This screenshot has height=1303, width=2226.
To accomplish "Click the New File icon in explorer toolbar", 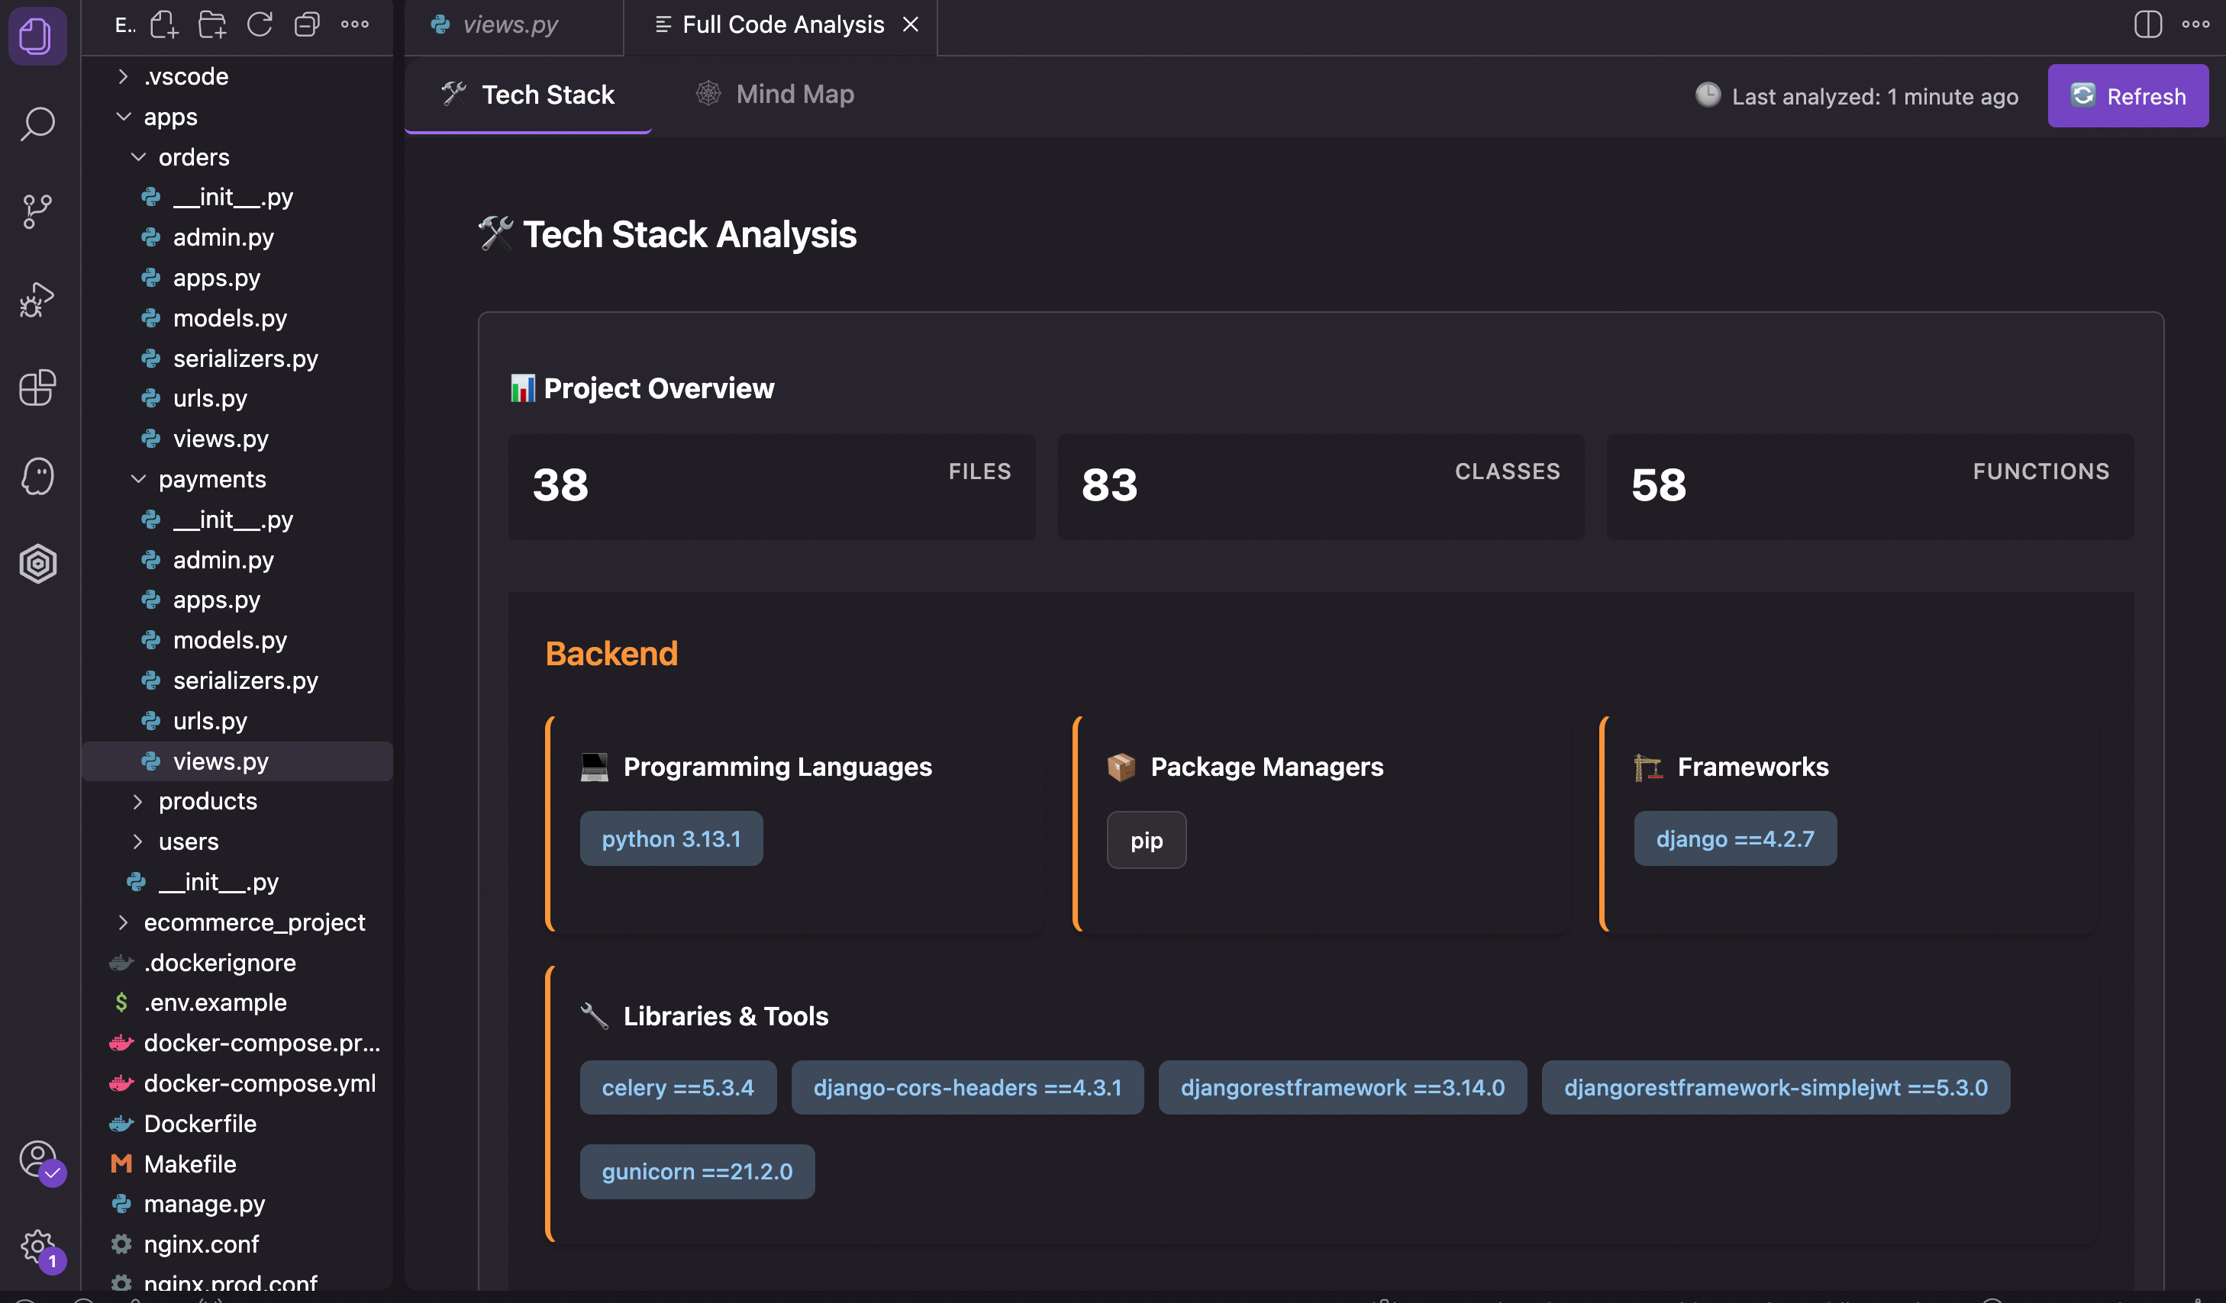I will [x=164, y=24].
